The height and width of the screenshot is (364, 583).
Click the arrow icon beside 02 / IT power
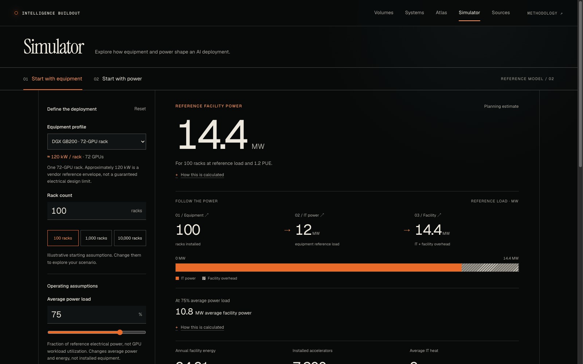(322, 215)
